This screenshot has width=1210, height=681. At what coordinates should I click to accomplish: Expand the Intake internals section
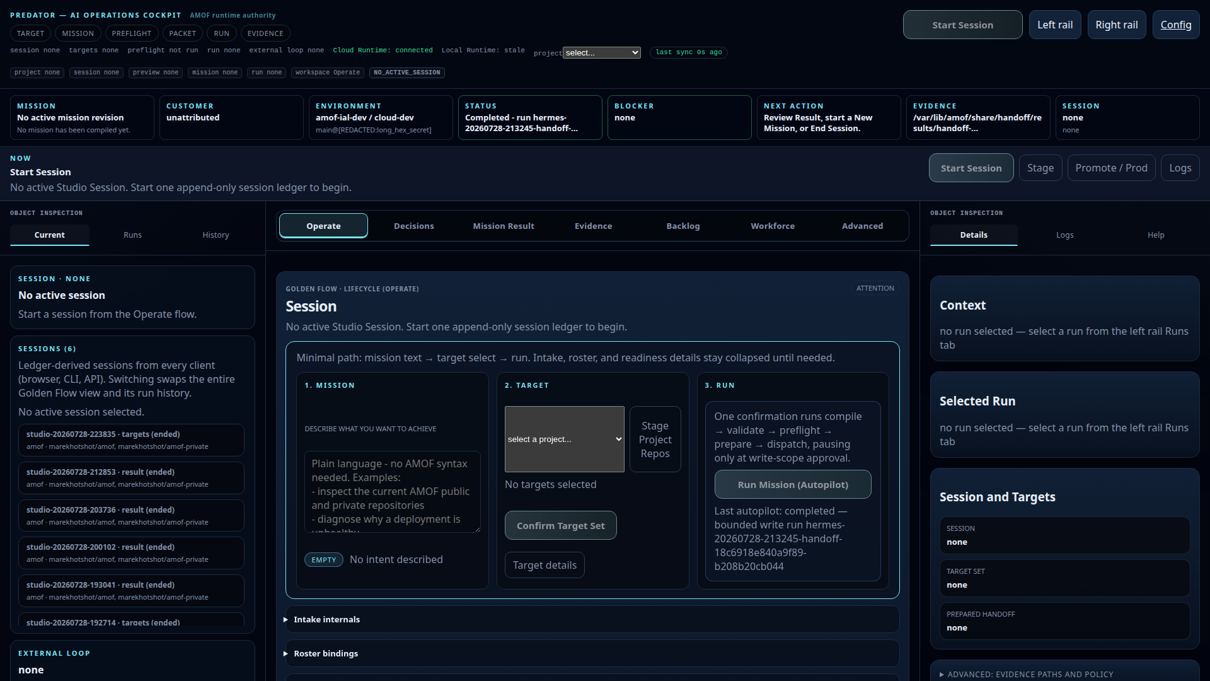pyautogui.click(x=592, y=619)
